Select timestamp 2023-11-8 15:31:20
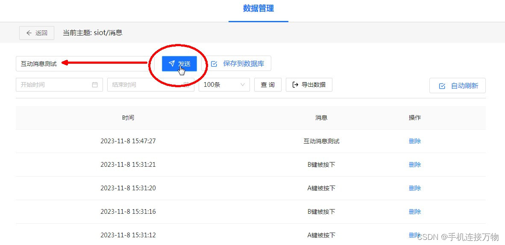Viewport: 505px width, 245px height. [128, 188]
